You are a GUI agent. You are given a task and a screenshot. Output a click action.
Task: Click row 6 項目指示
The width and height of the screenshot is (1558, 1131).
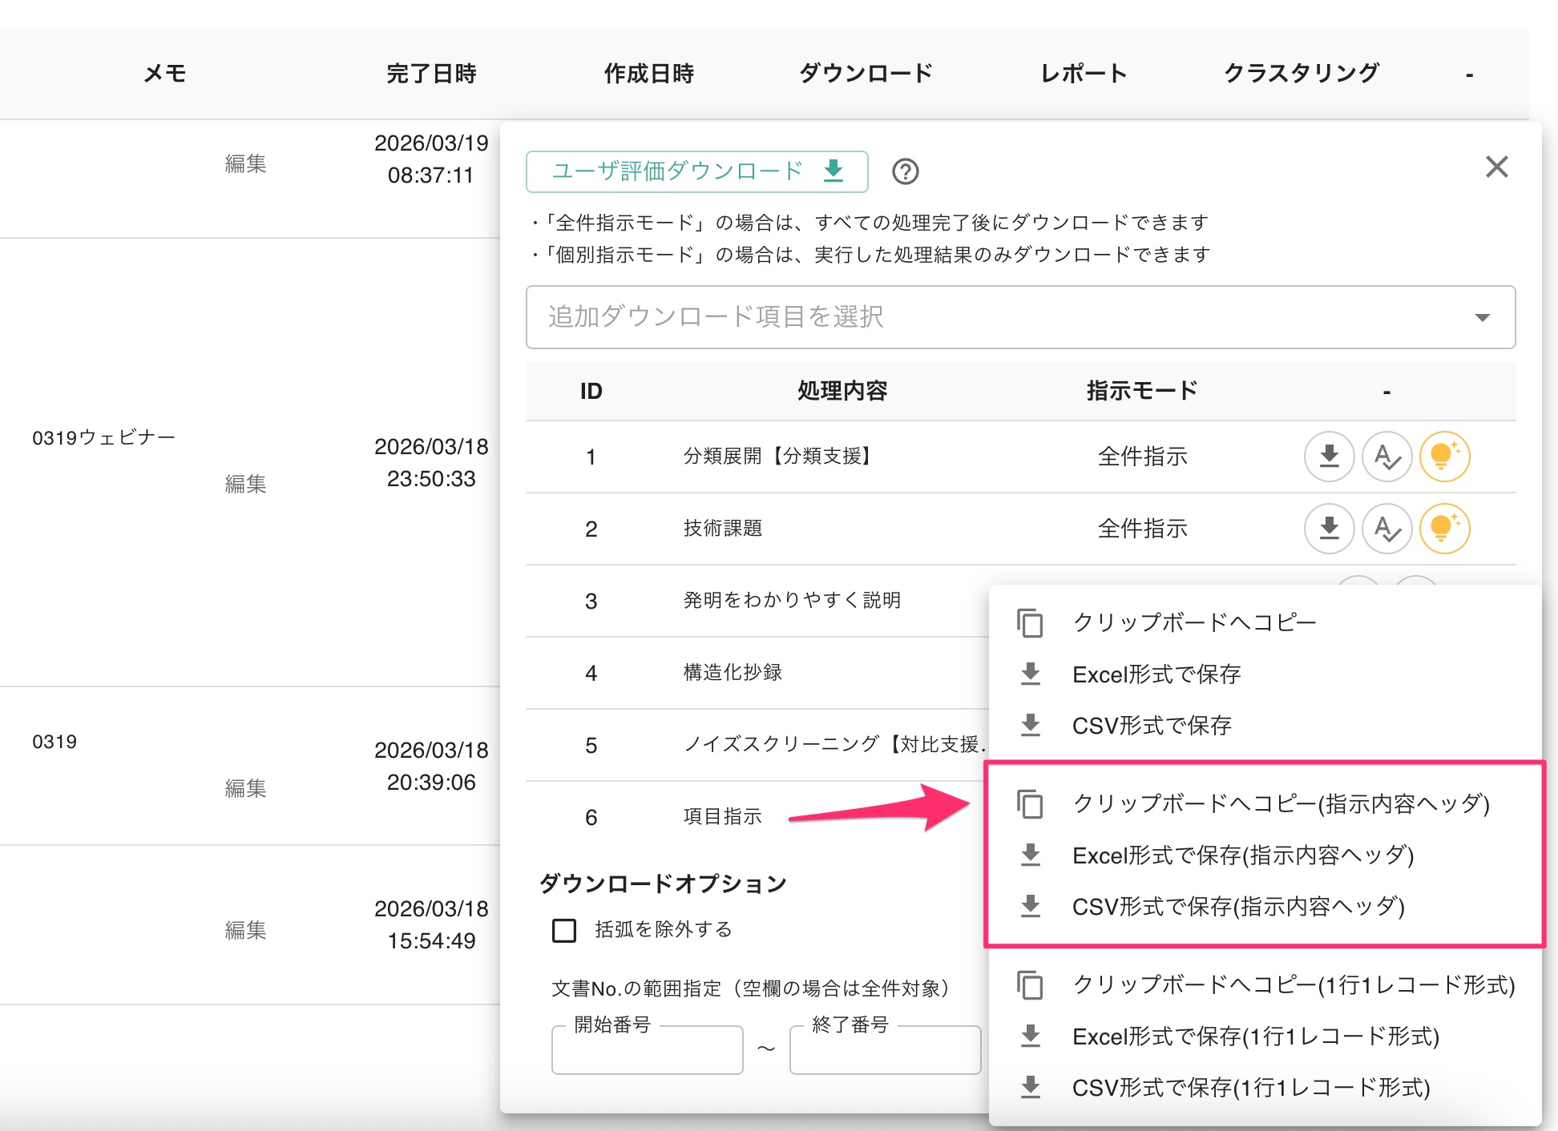[722, 817]
